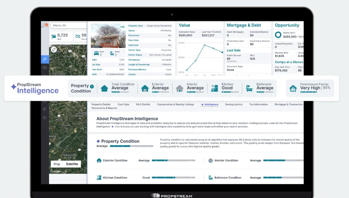Click the Pre-Foreclosure count icon
The width and height of the screenshot is (349, 198).
[x=78, y=36]
